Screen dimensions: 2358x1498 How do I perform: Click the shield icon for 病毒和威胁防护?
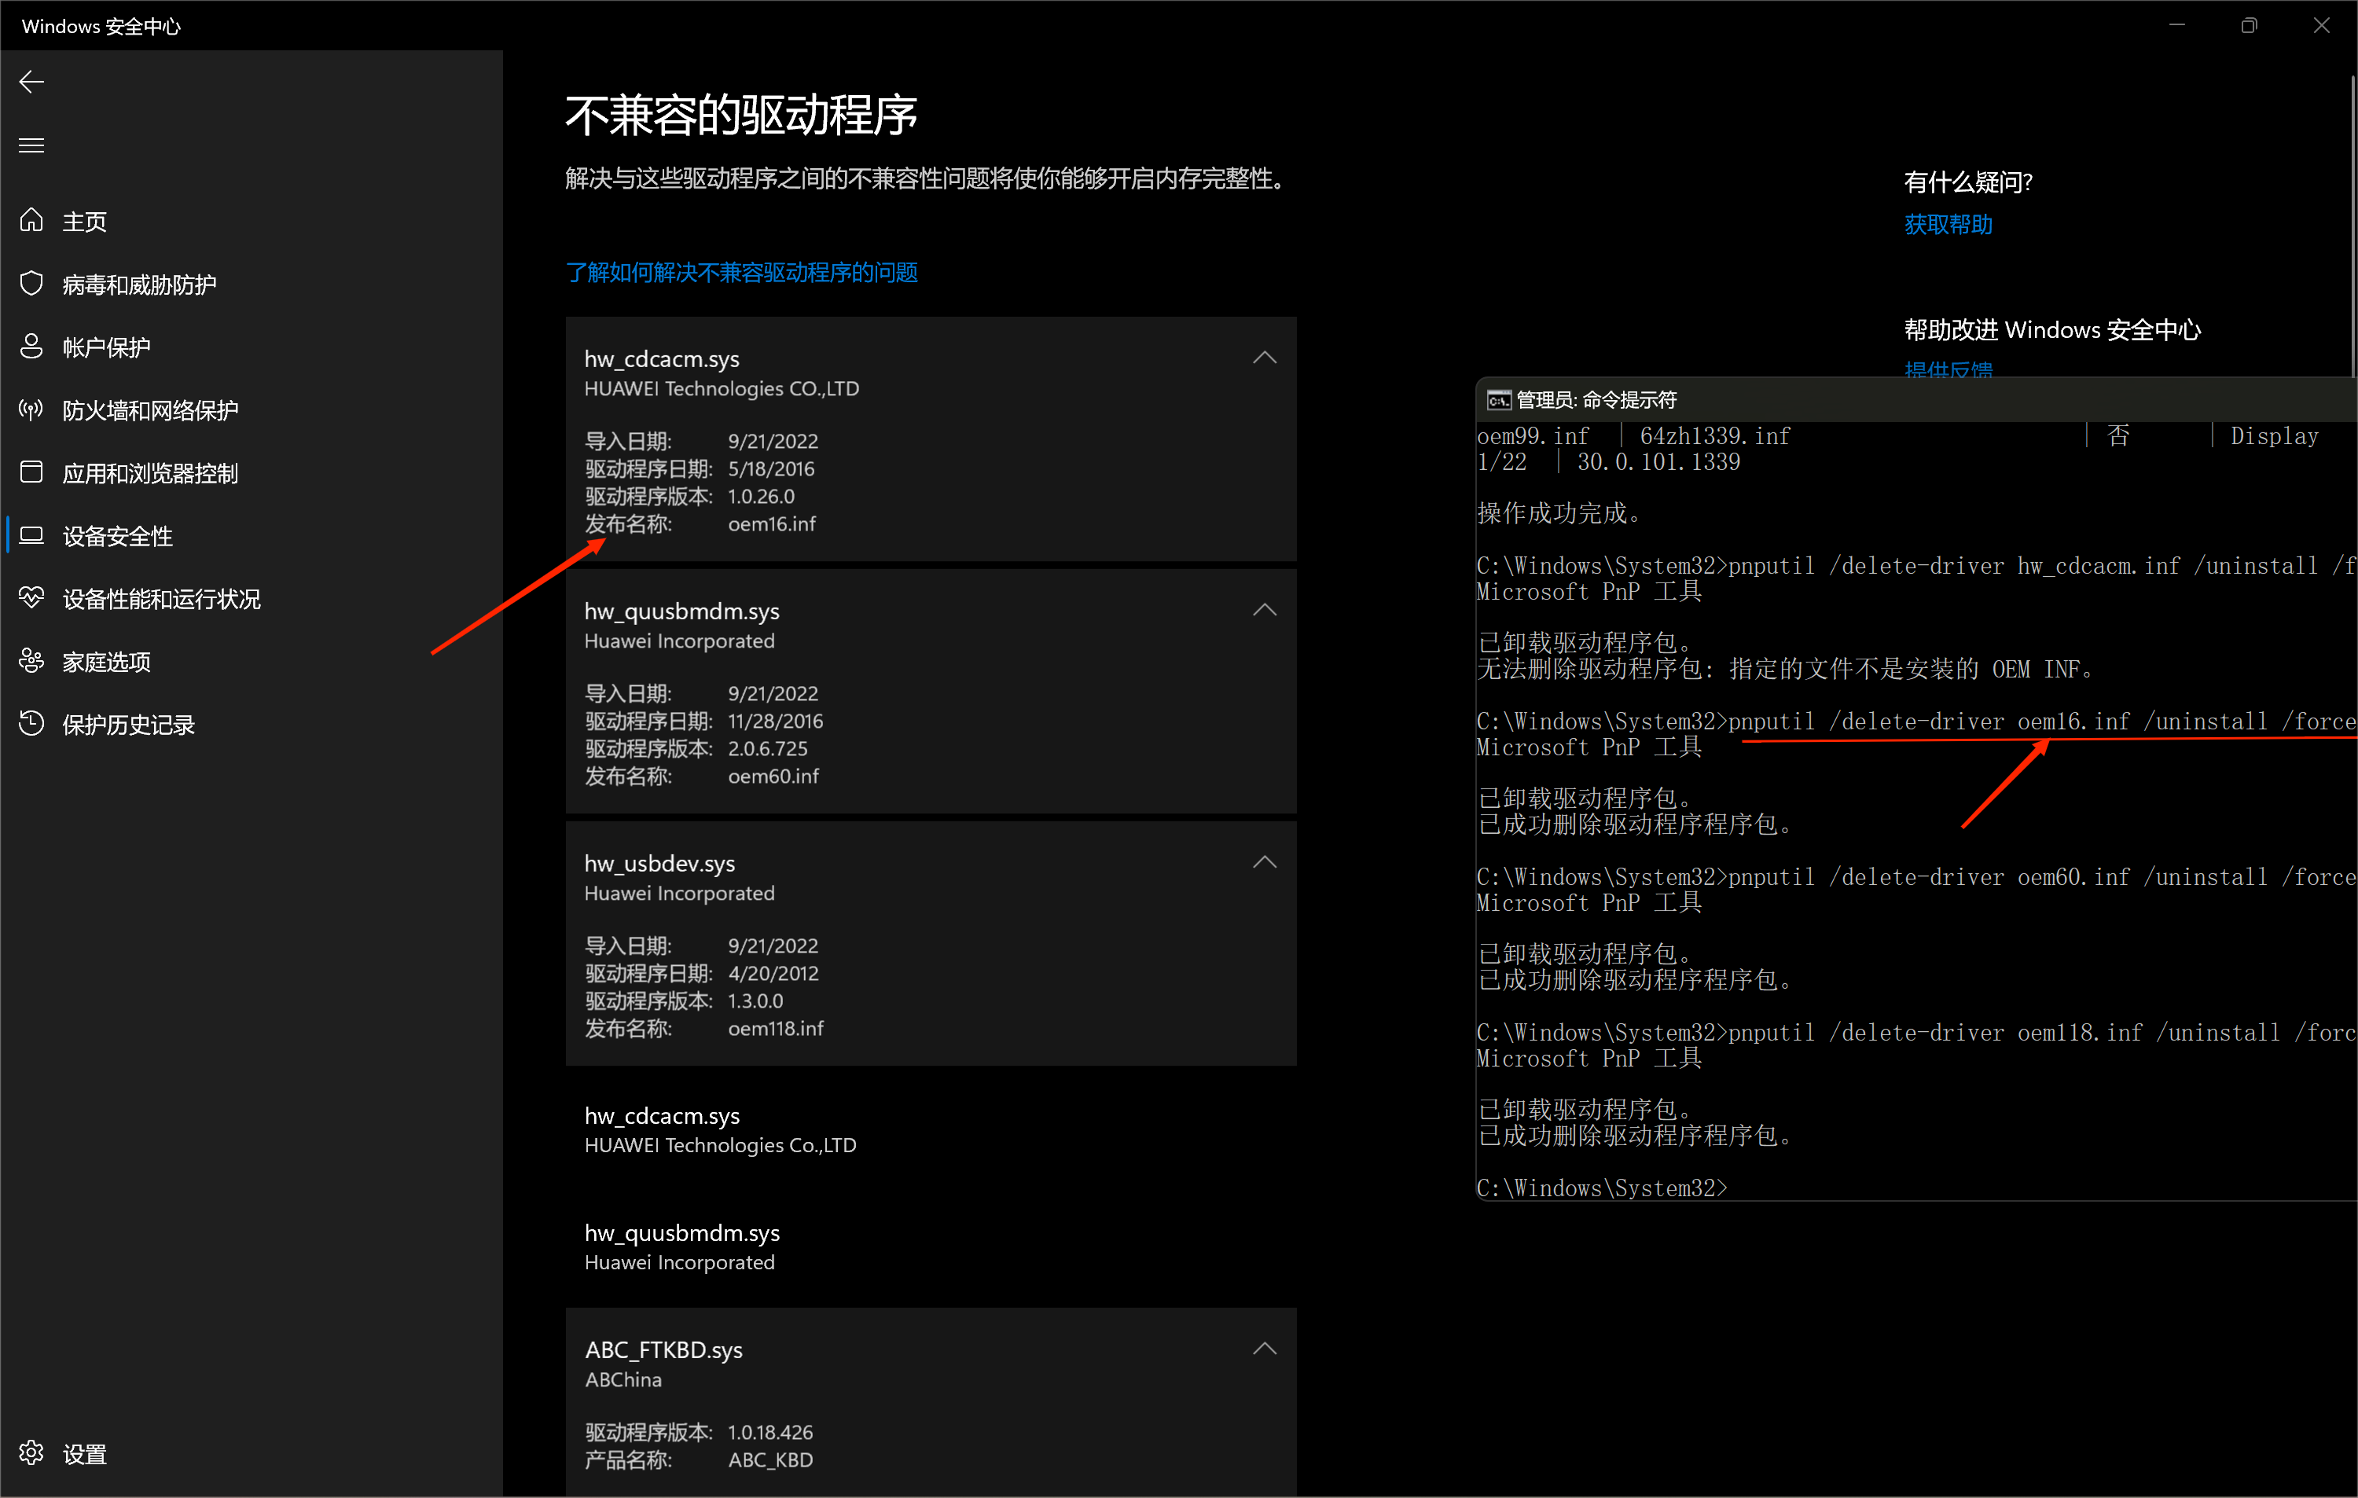[x=31, y=284]
